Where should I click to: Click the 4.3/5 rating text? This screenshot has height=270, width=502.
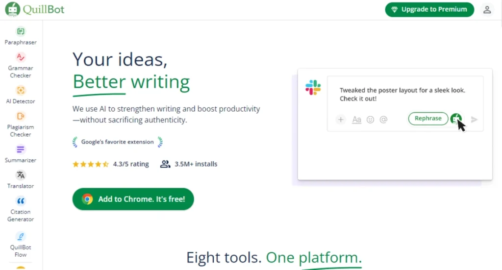click(131, 164)
